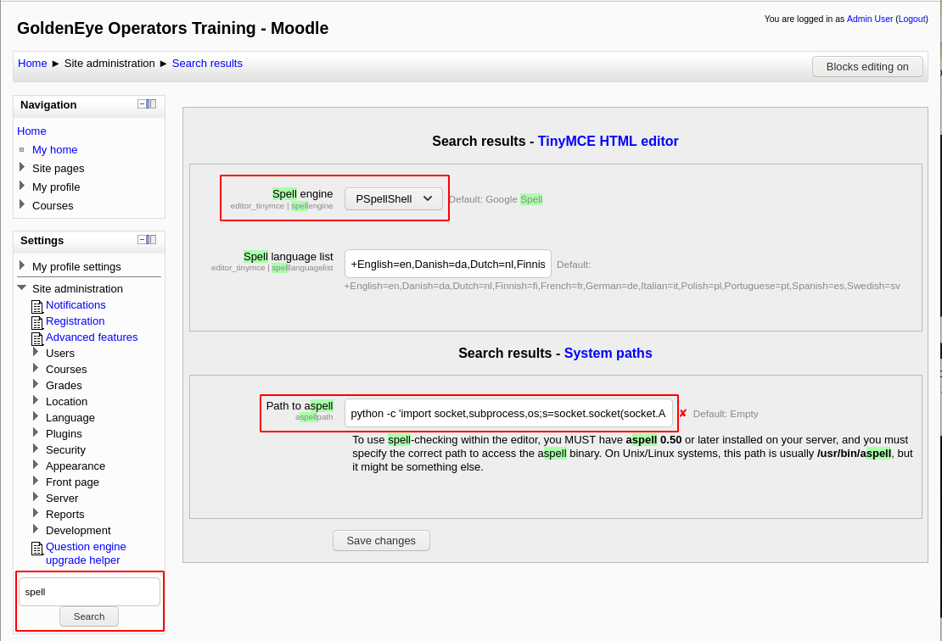Click the Registration page icon

click(x=36, y=322)
